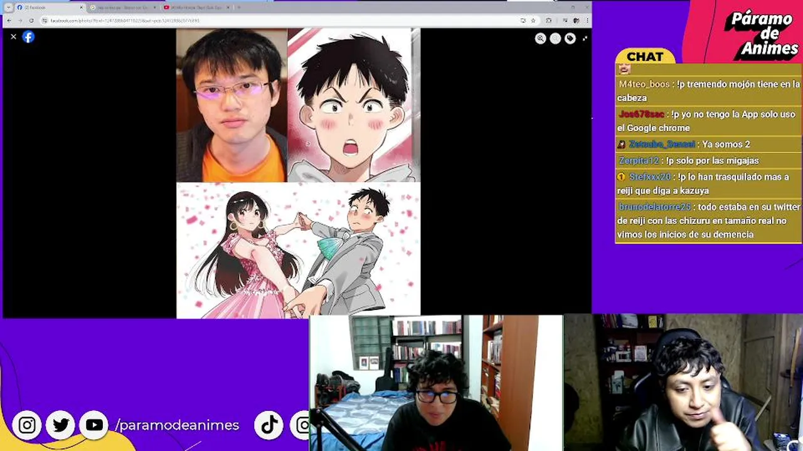This screenshot has width=803, height=451.
Task: Open a new browser tab
Action: pyautogui.click(x=238, y=8)
